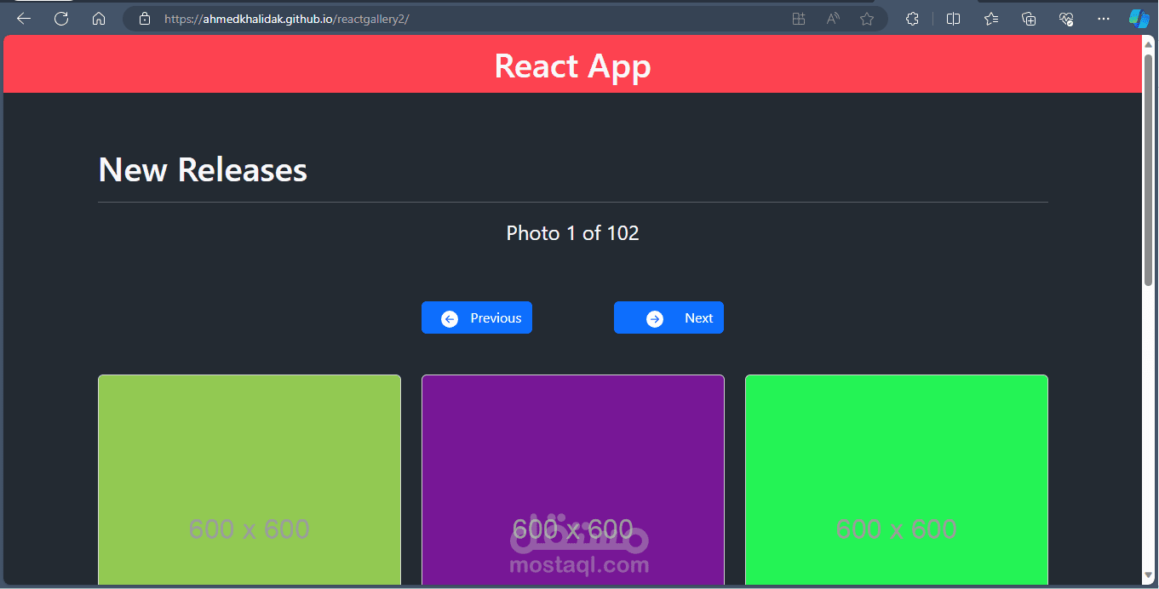
Task: Open split screen view
Action: pyautogui.click(x=953, y=18)
